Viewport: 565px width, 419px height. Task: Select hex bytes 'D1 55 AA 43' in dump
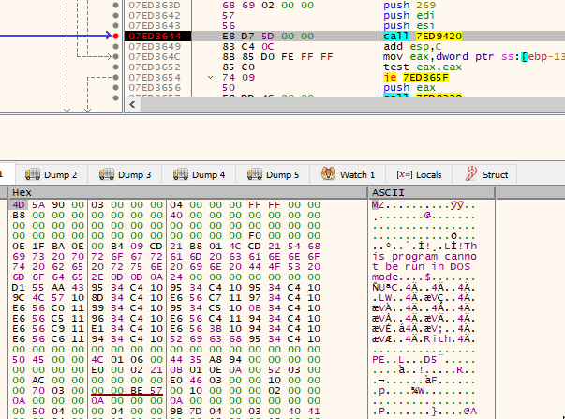tap(49, 288)
